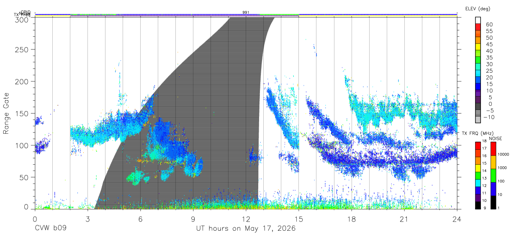Click the red top segment of the NOISE color bar

coord(493,149)
